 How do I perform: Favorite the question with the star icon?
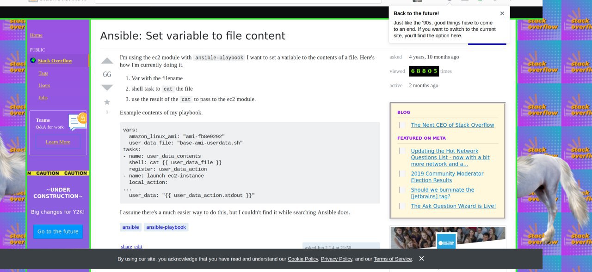coord(107,102)
